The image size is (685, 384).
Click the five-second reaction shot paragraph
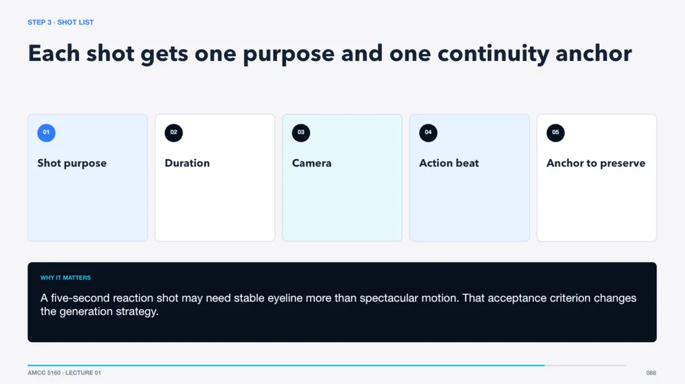coord(338,305)
